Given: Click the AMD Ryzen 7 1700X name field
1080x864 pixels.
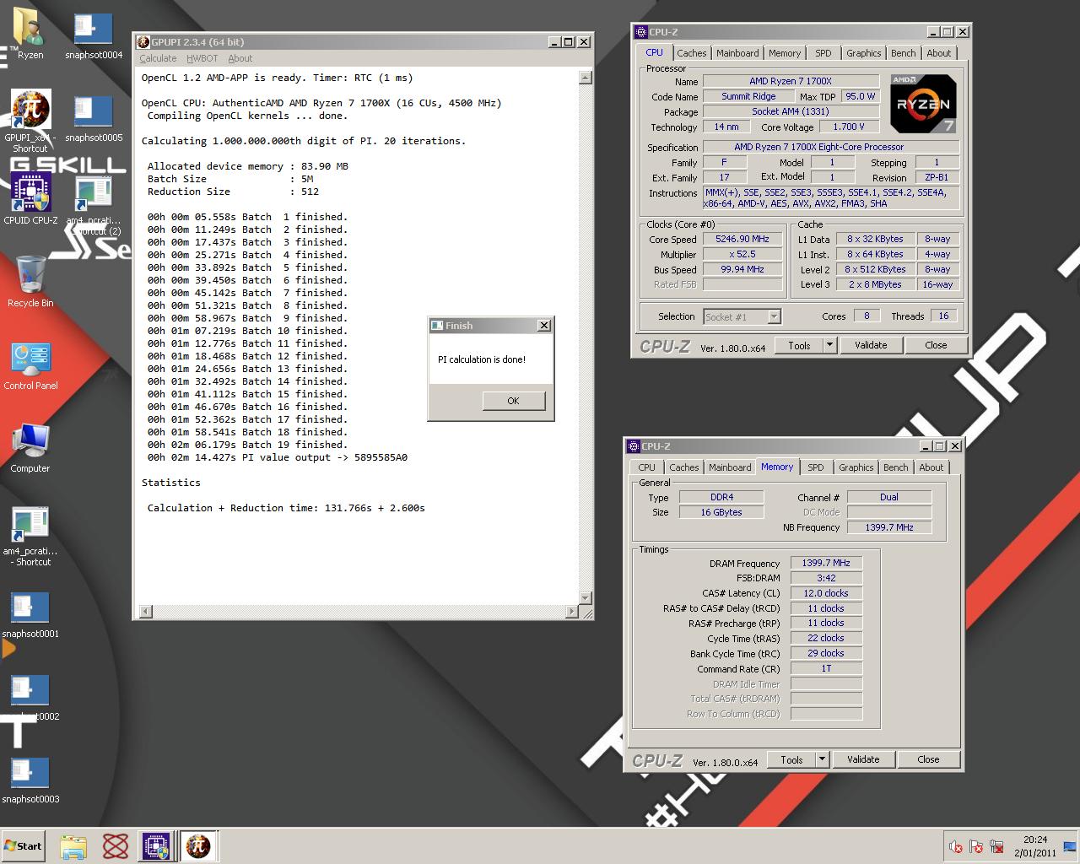Looking at the screenshot, I should (791, 81).
